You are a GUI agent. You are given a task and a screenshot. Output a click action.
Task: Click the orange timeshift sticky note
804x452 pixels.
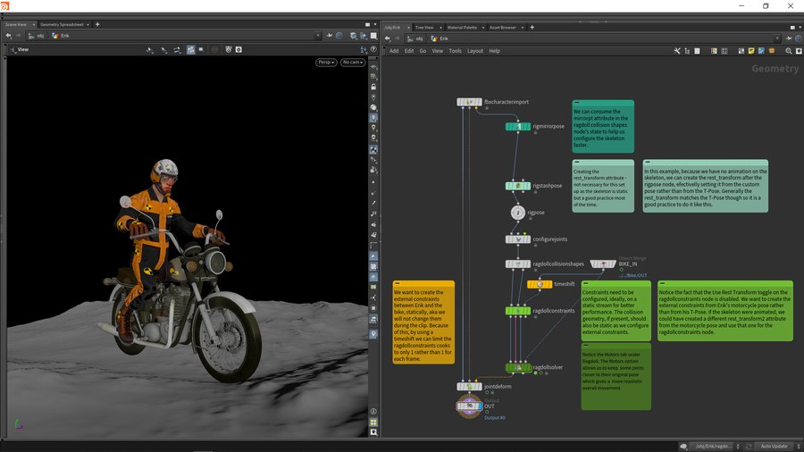coord(423,322)
